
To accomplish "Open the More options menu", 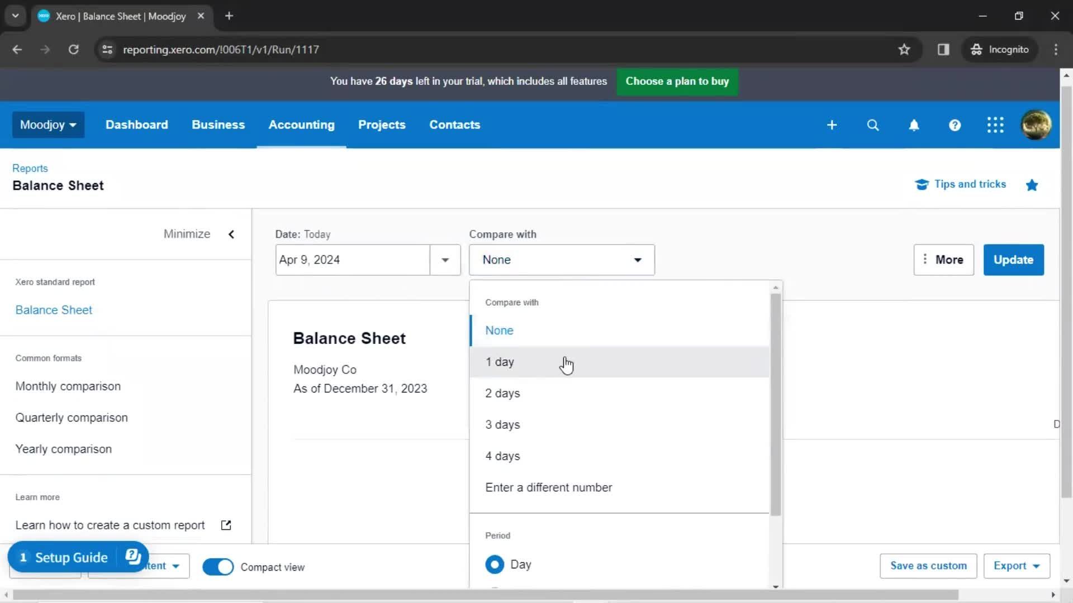I will coord(943,260).
